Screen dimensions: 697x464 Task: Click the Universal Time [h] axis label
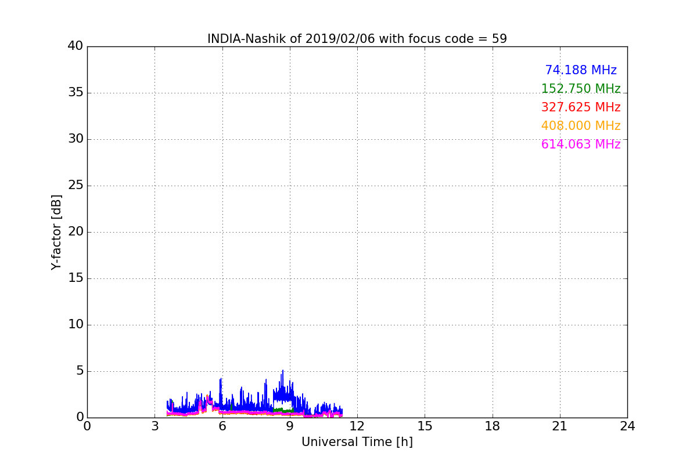(357, 442)
